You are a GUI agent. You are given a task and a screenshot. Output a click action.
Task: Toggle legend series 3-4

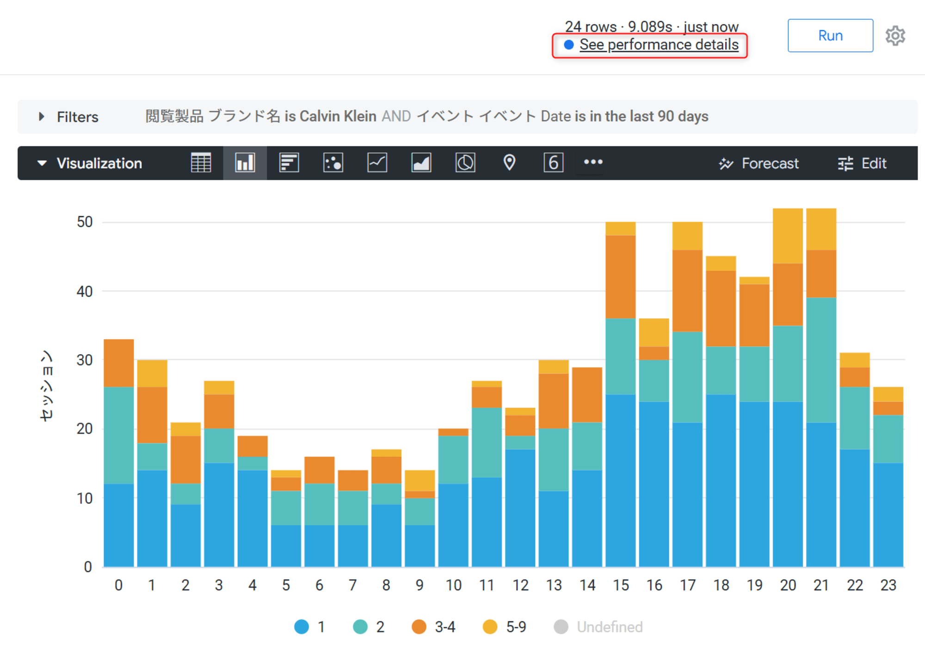[433, 627]
